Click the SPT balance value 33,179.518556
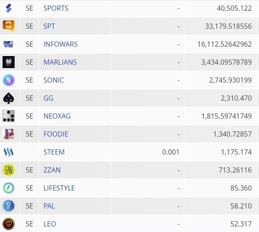This screenshot has width=259, height=232. (x=229, y=26)
